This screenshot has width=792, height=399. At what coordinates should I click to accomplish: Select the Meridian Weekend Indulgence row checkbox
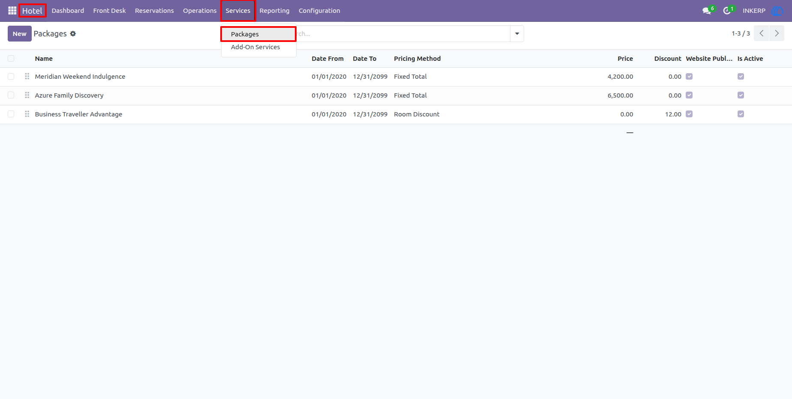11,77
